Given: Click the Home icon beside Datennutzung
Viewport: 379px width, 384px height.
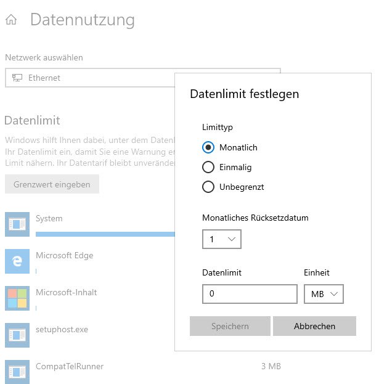Looking at the screenshot, I should pyautogui.click(x=11, y=20).
